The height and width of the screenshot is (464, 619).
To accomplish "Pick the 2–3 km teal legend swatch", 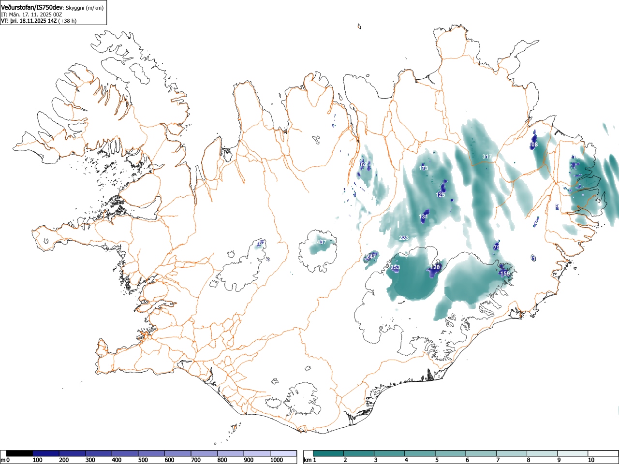I will pos(359,453).
